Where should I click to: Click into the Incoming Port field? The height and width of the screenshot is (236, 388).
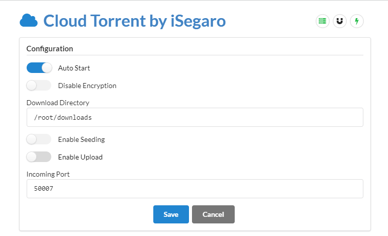click(x=195, y=189)
